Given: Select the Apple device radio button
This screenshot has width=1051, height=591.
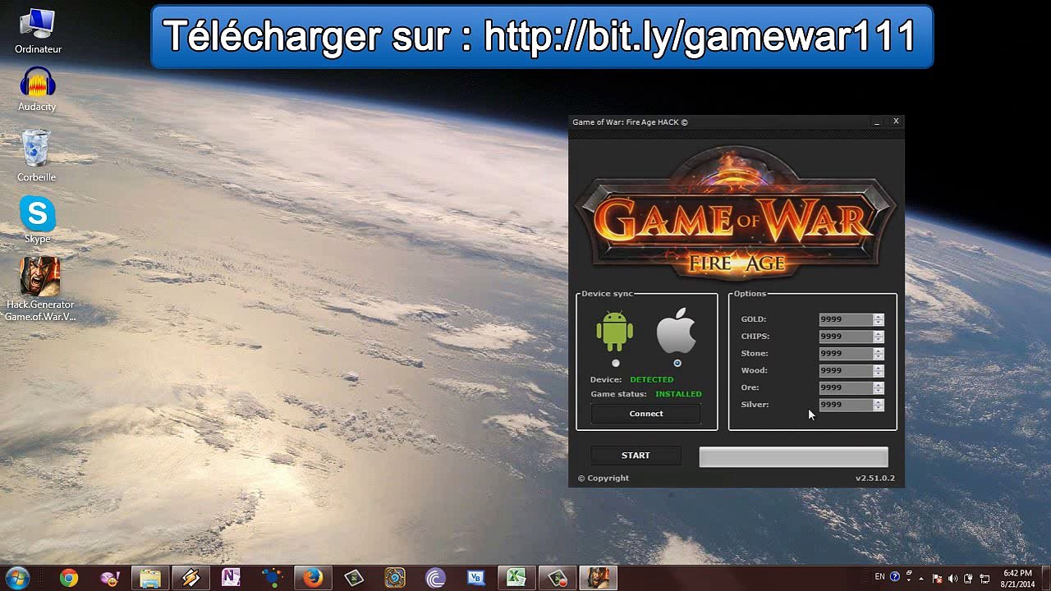Looking at the screenshot, I should (x=677, y=363).
